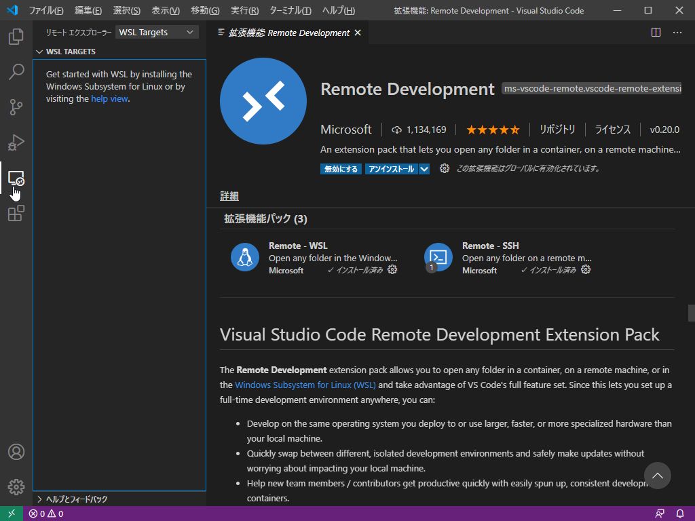Click the VS Code logo in title bar

12,10
